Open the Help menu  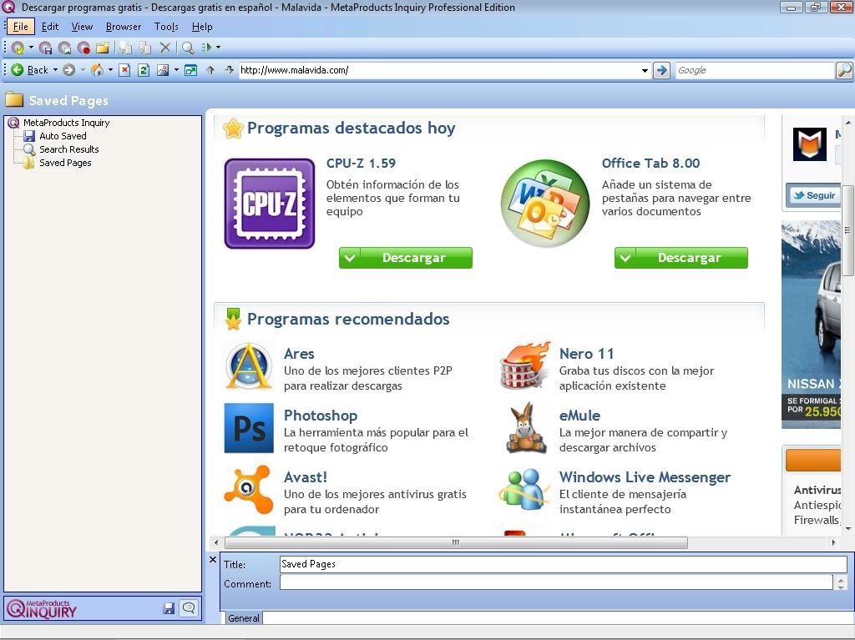click(202, 27)
